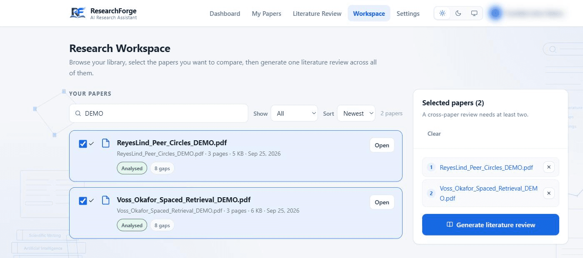Open the My Papers tab

tap(267, 13)
